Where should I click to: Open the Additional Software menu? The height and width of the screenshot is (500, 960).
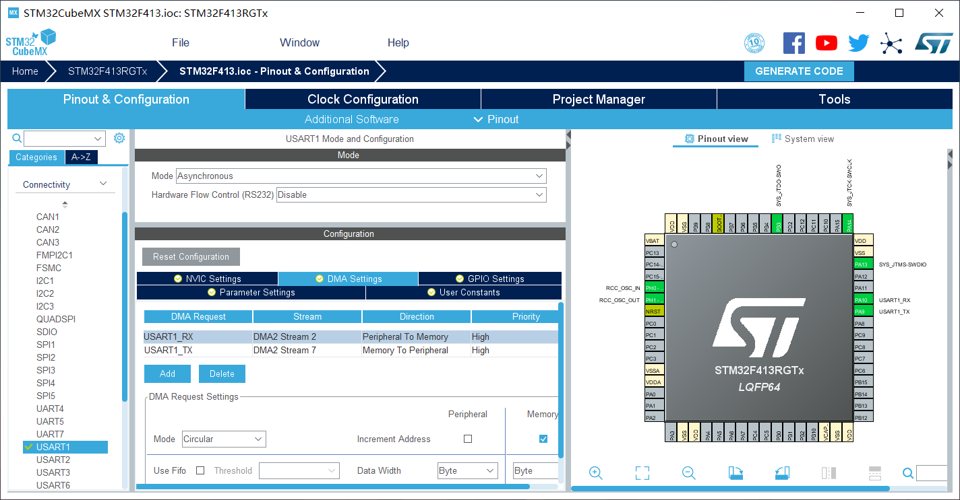point(351,119)
